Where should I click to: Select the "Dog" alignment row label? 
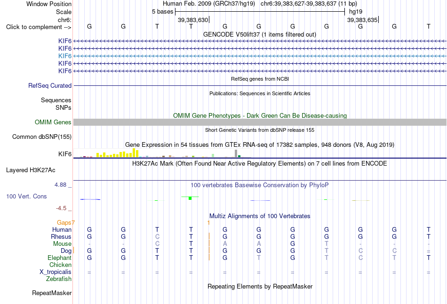pos(66,251)
